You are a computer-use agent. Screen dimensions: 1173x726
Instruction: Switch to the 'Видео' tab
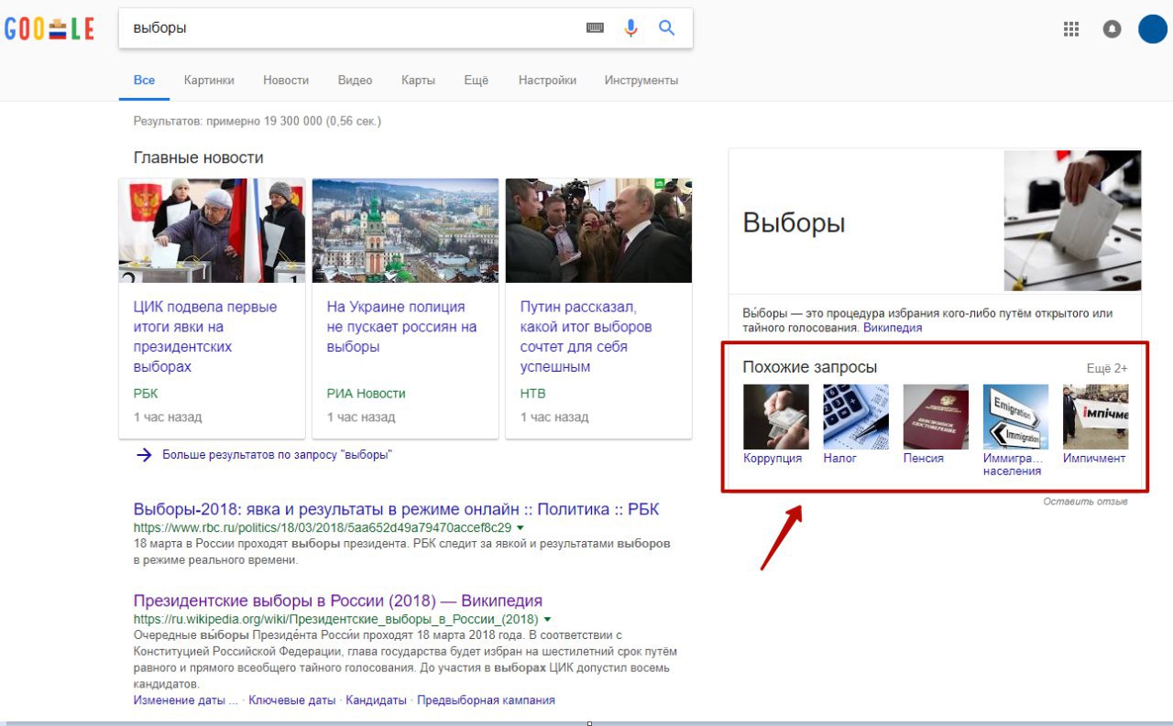pos(355,81)
